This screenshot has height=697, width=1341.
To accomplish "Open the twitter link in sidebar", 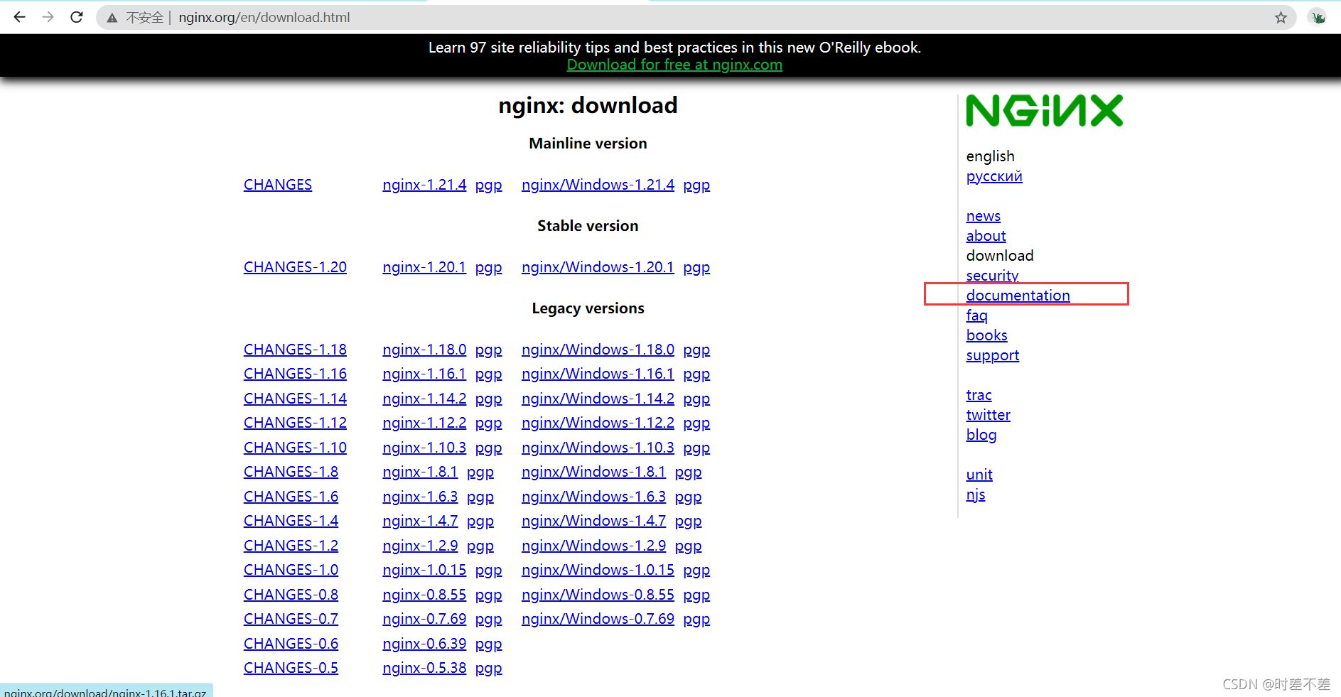I will (989, 415).
